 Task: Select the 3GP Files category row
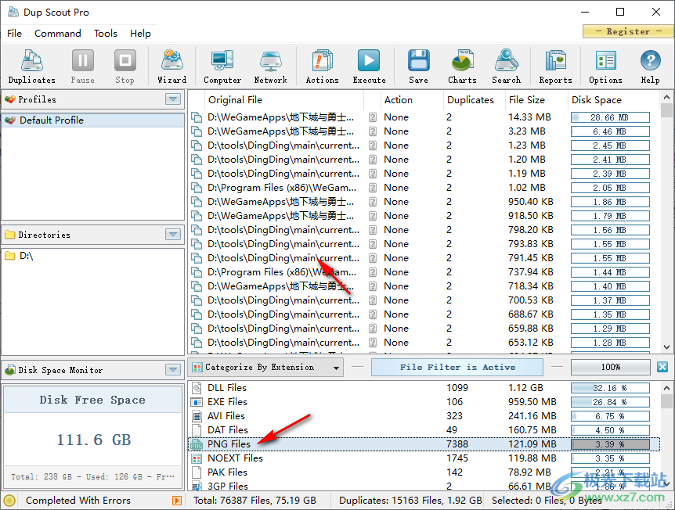(x=424, y=486)
